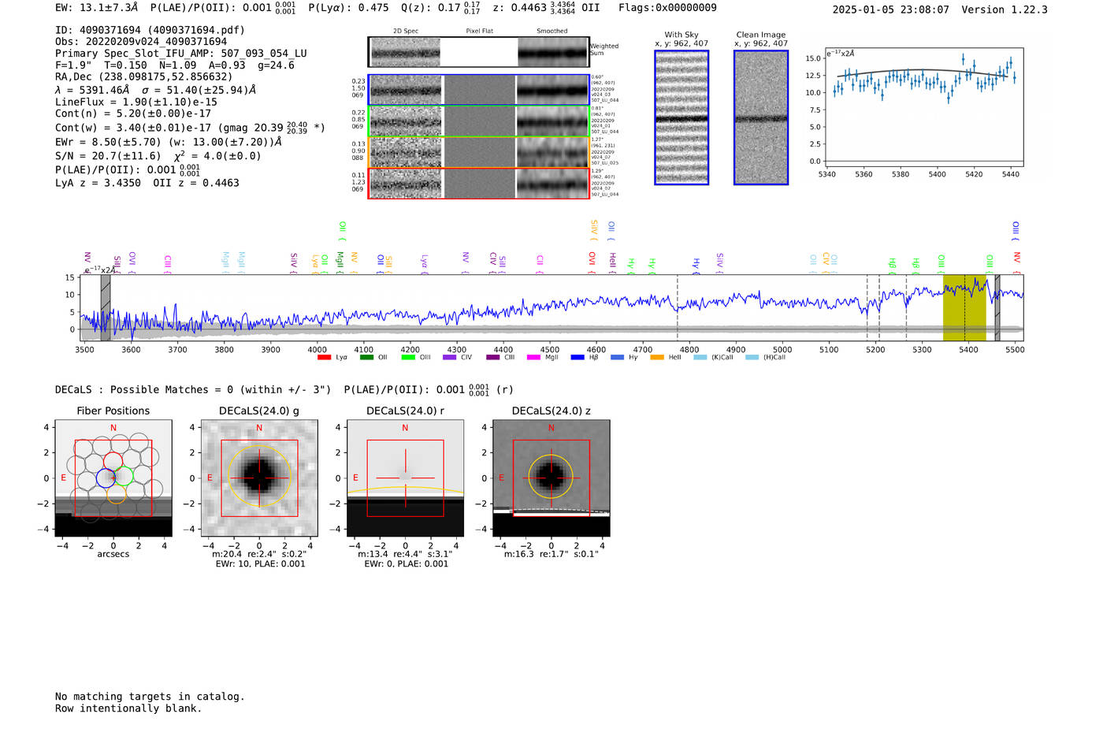Select the magenta MgII legend swatch
Image resolution: width=1103 pixels, height=751 pixels.
[x=533, y=358]
